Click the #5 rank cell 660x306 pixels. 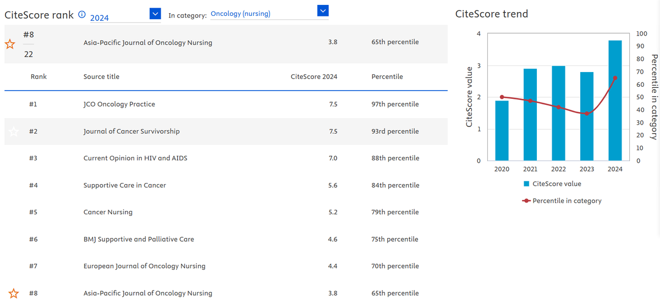coord(32,213)
